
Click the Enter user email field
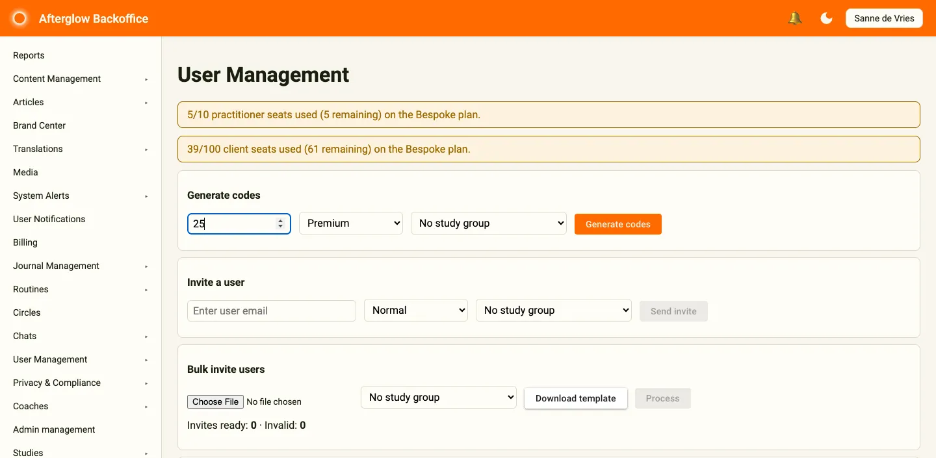coord(272,311)
